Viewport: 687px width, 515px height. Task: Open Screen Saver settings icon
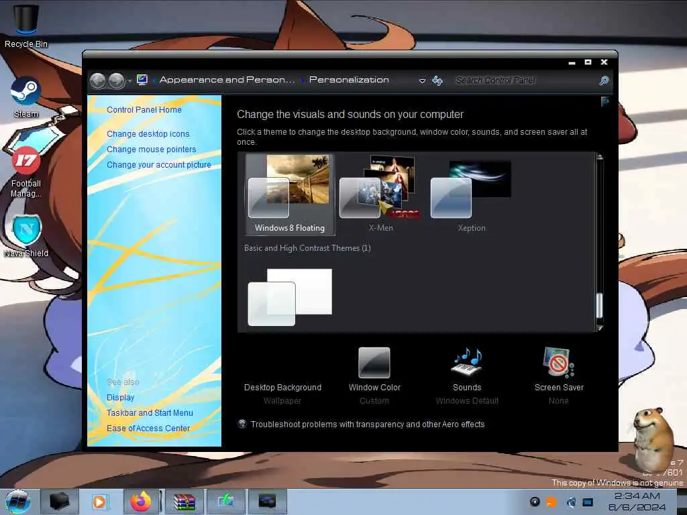click(x=559, y=361)
